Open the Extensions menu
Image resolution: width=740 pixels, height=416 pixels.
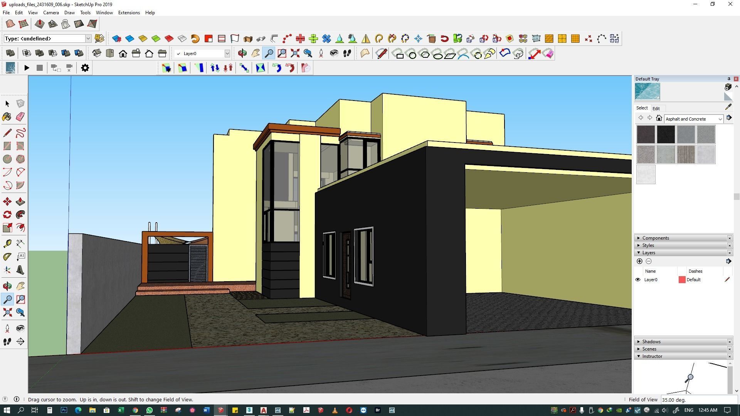pyautogui.click(x=129, y=13)
